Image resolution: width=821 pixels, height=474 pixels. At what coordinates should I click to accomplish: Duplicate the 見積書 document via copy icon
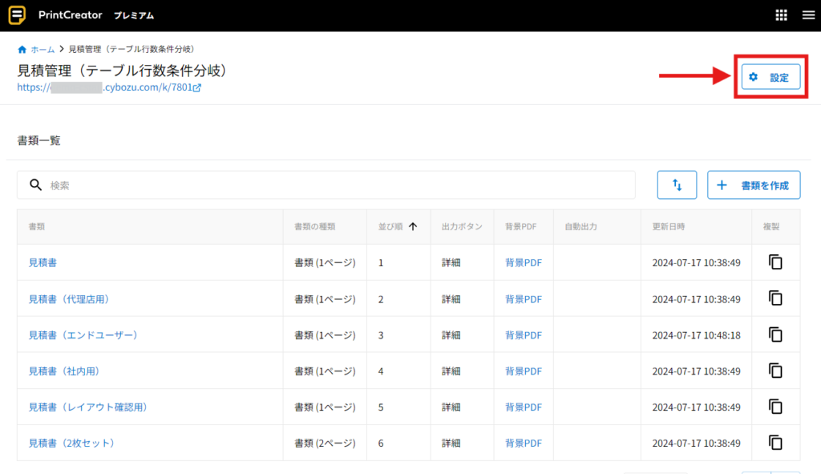pyautogui.click(x=775, y=262)
